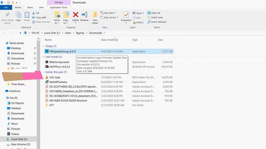
Task: Open Music in sidebar
Action: pos(15,124)
